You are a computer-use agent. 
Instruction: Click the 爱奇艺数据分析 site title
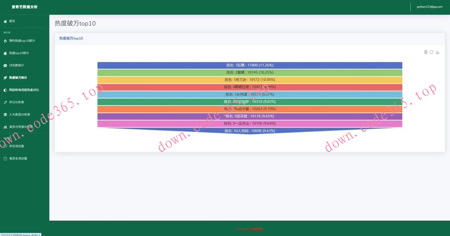[x=24, y=7]
